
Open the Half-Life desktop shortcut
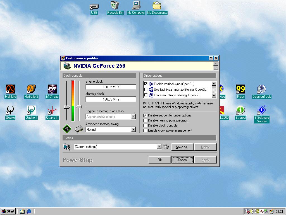(10, 89)
